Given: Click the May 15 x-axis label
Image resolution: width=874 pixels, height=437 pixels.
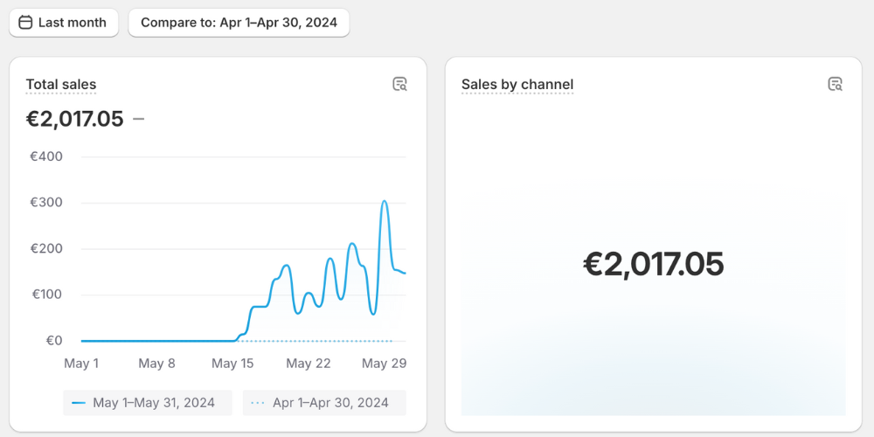Looking at the screenshot, I should pyautogui.click(x=232, y=364).
